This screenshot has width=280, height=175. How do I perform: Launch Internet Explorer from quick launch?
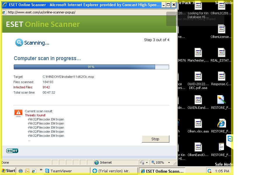(x=34, y=171)
